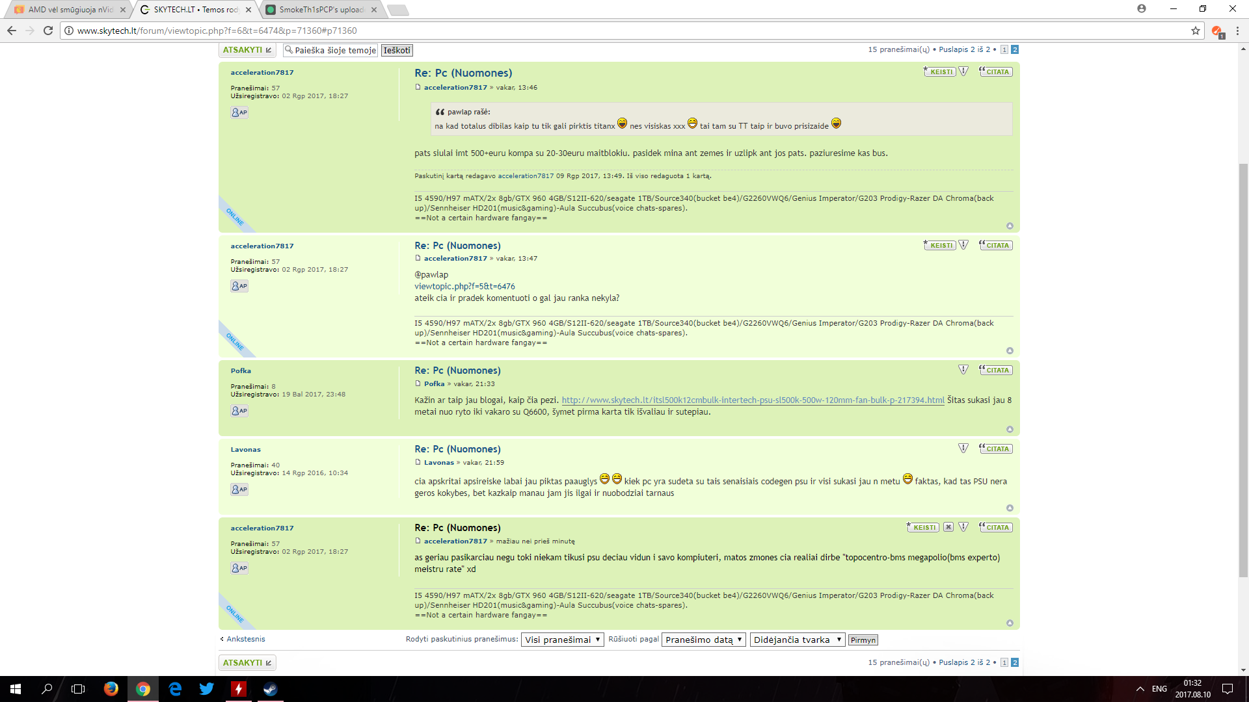Open the Pranešimo datą sort dropdown
Viewport: 1249px width, 702px height.
coord(703,640)
